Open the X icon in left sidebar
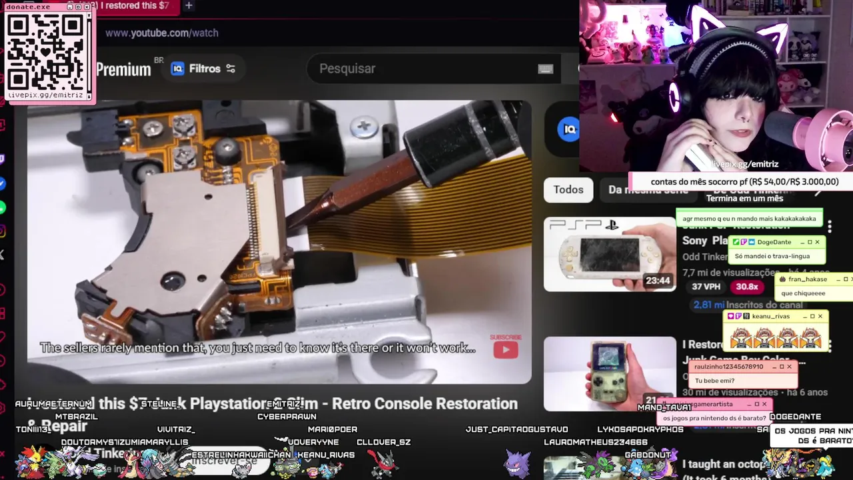853x480 pixels. point(2,255)
